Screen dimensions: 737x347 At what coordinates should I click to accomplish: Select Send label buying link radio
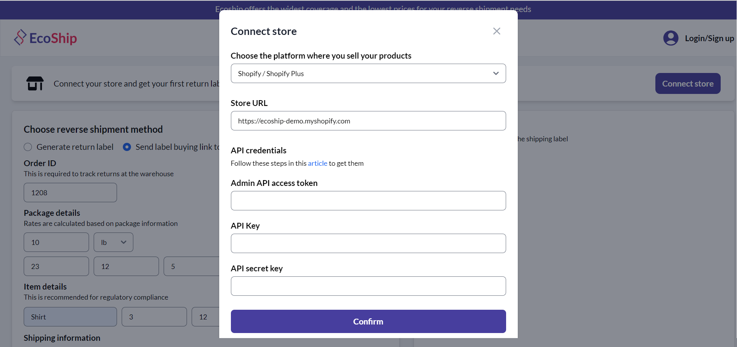[127, 147]
